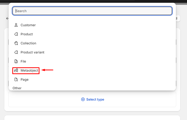Click the plus circle icon
The image size is (187, 120).
pos(83,99)
